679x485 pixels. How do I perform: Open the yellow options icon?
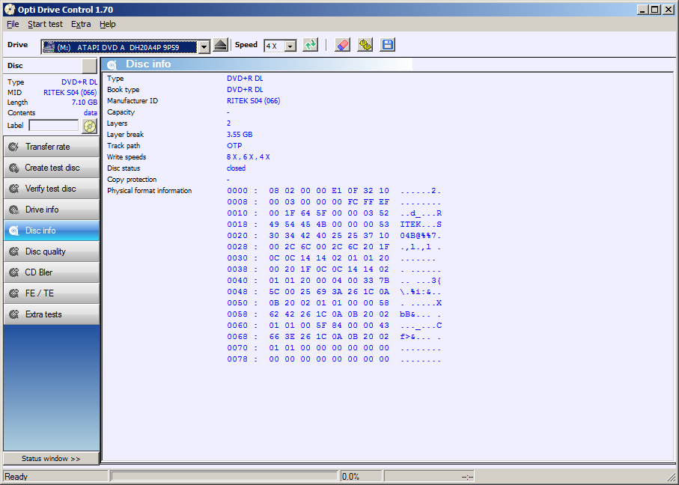pyautogui.click(x=365, y=45)
